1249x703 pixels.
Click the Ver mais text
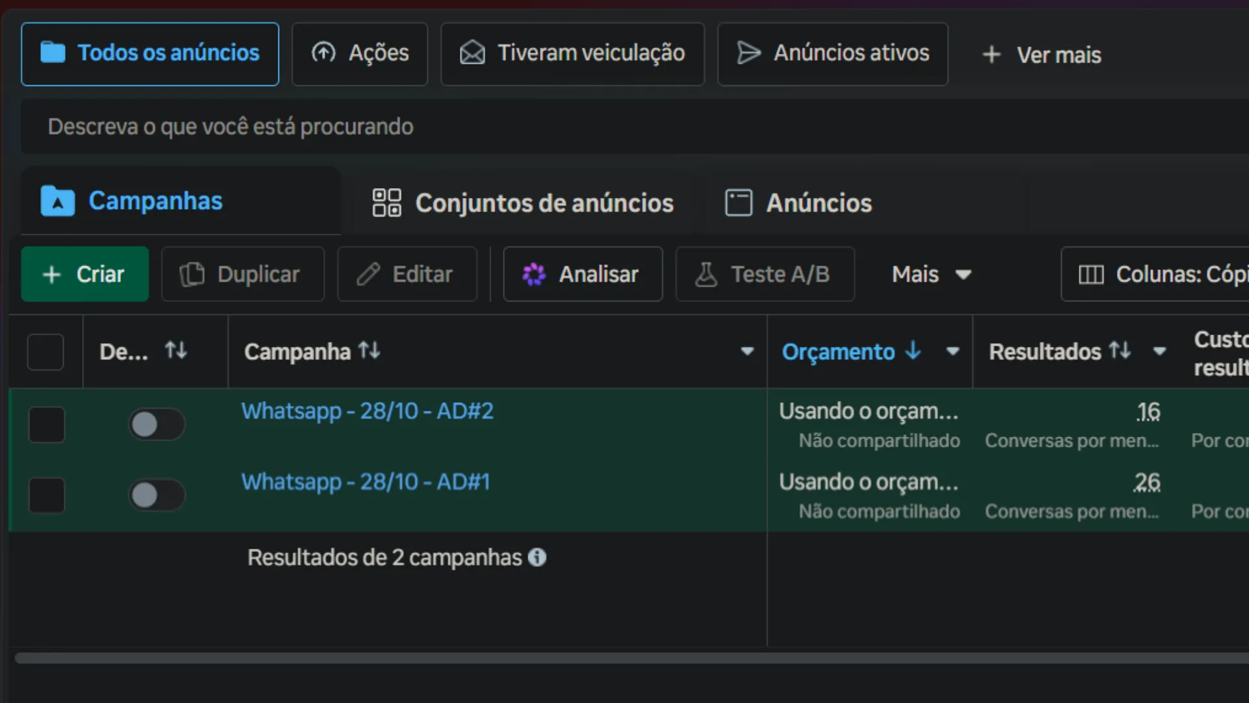click(x=1059, y=55)
